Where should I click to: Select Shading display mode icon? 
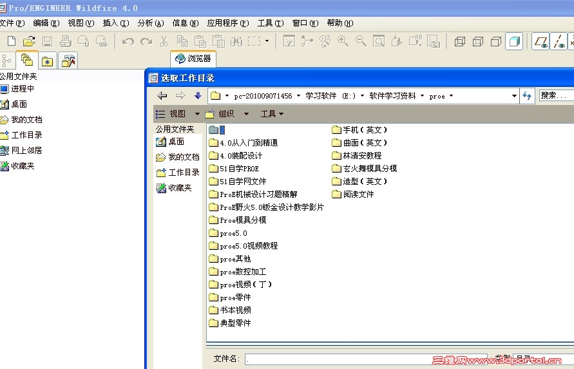tap(514, 41)
